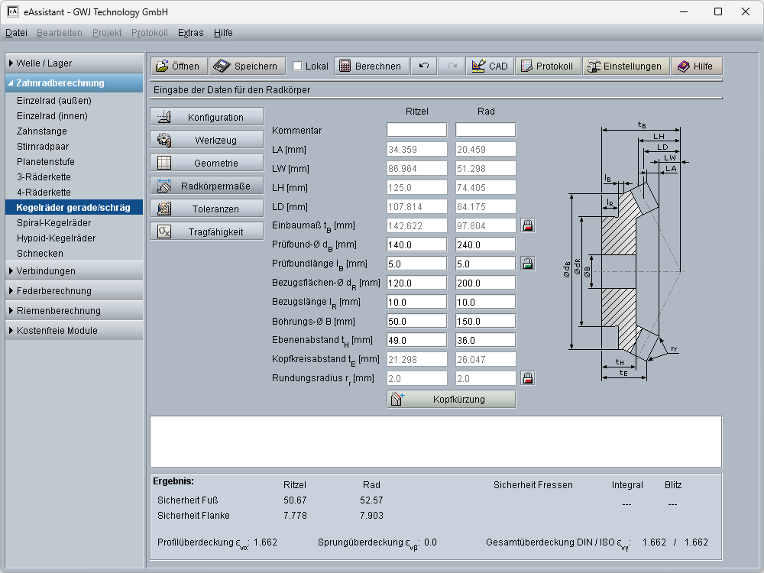Toggle the green lock beside Prüfbundlänge
The width and height of the screenshot is (764, 573).
(x=528, y=264)
